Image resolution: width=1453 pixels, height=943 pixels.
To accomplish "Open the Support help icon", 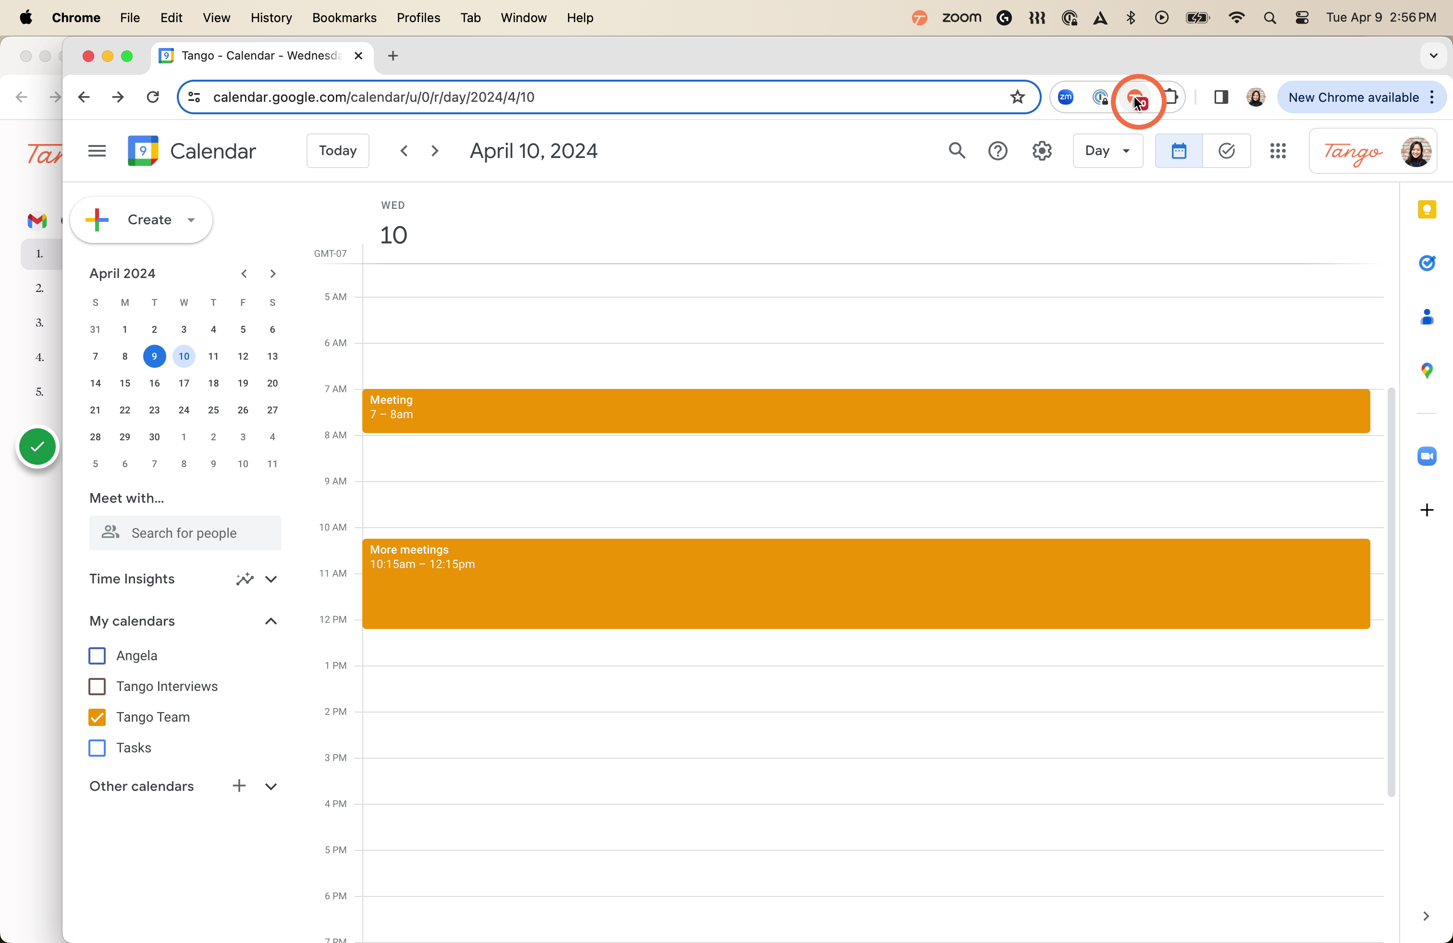I will tap(997, 151).
